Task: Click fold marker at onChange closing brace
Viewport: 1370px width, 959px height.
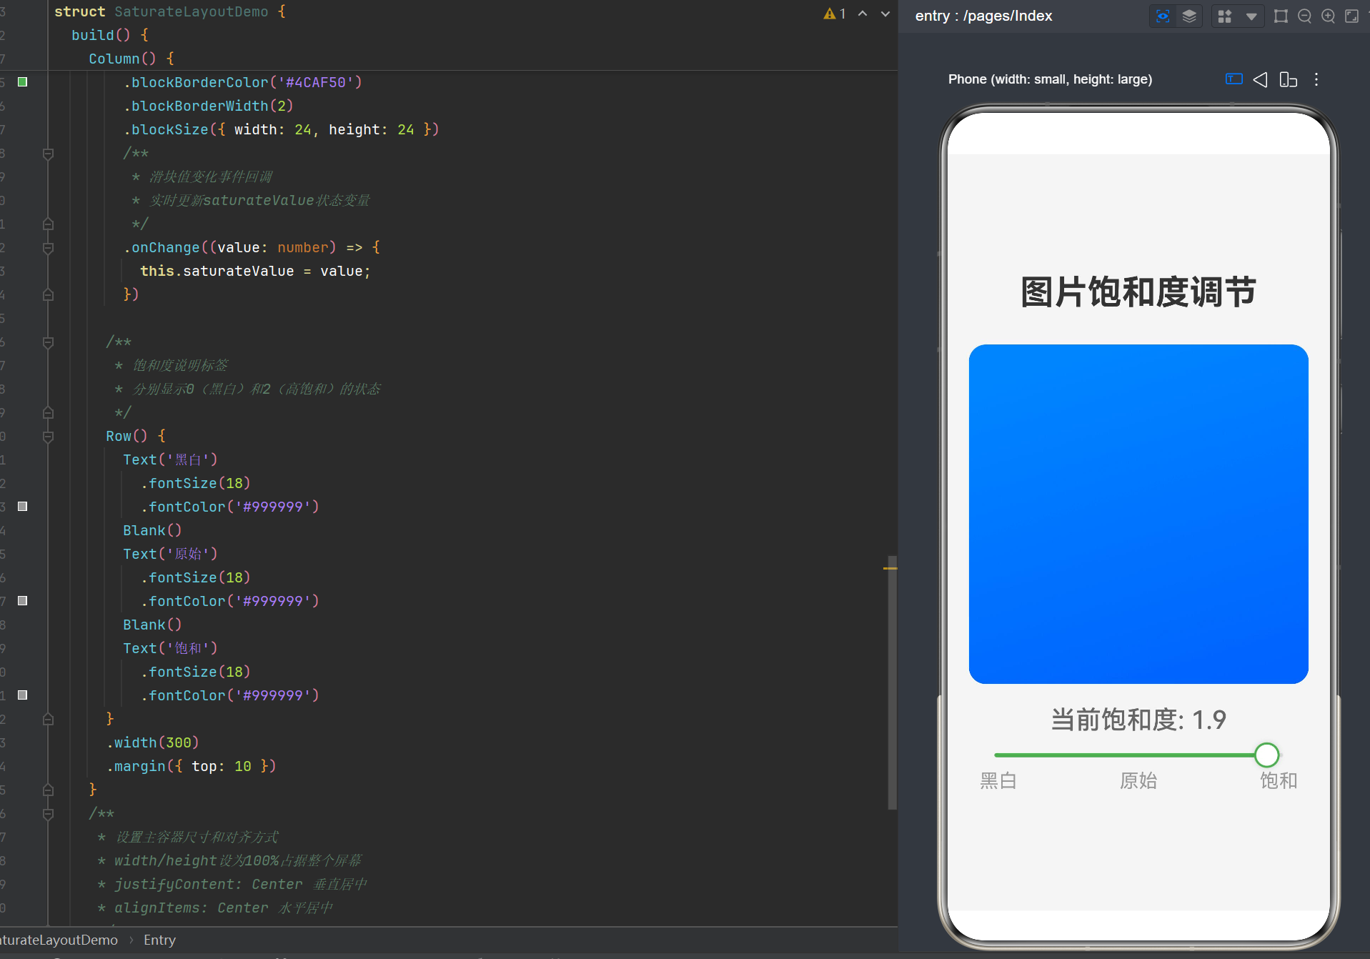Action: pos(48,294)
